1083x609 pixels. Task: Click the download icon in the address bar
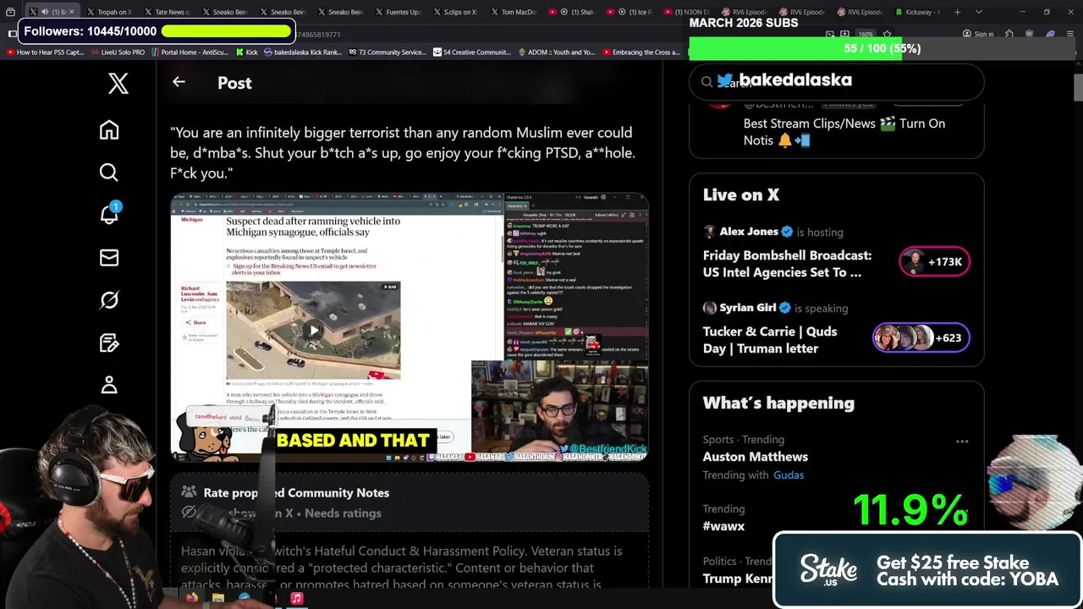click(846, 35)
